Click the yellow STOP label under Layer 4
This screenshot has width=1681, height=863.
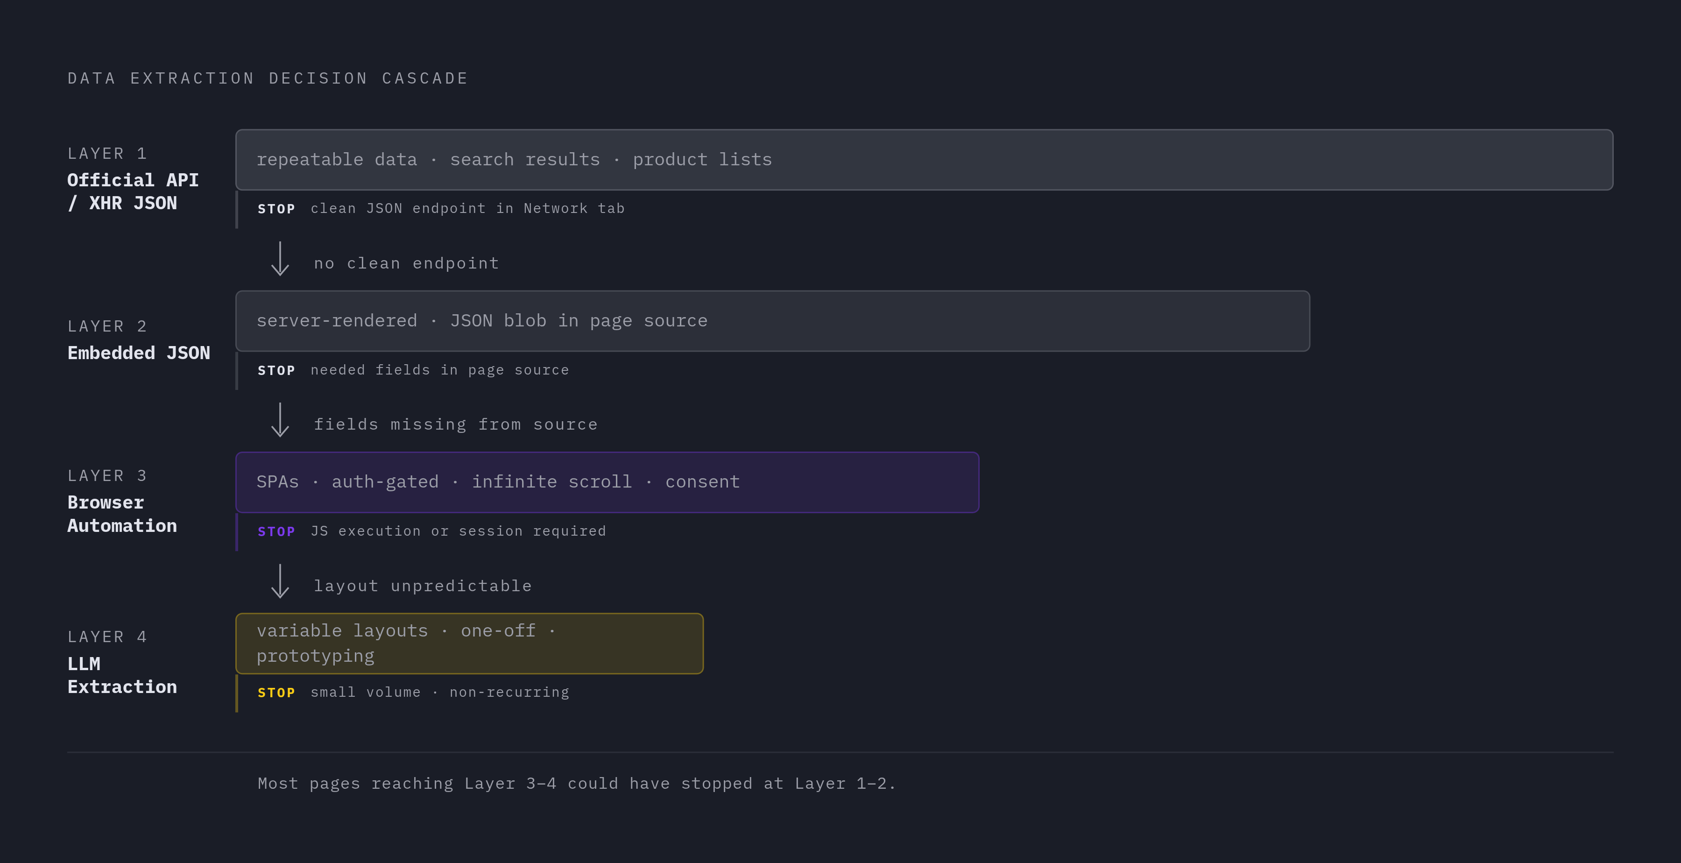coord(276,693)
